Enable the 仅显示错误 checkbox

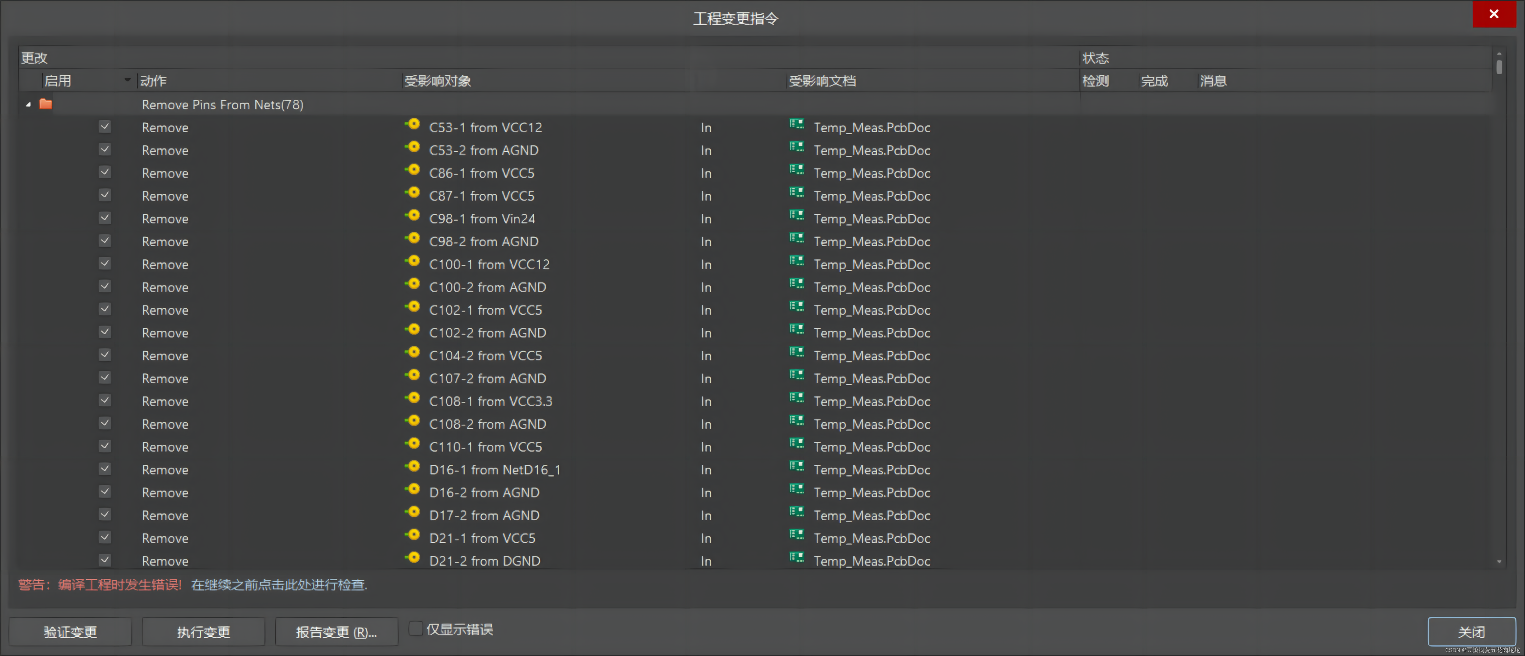click(x=415, y=628)
